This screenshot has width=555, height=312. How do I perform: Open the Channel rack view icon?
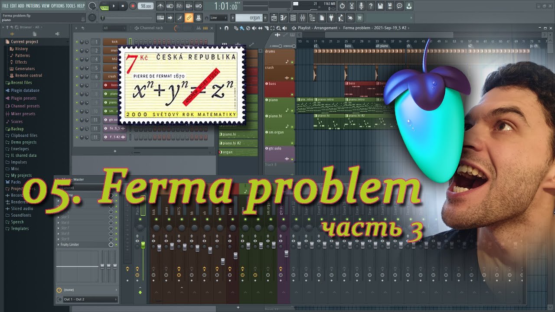pos(293,18)
